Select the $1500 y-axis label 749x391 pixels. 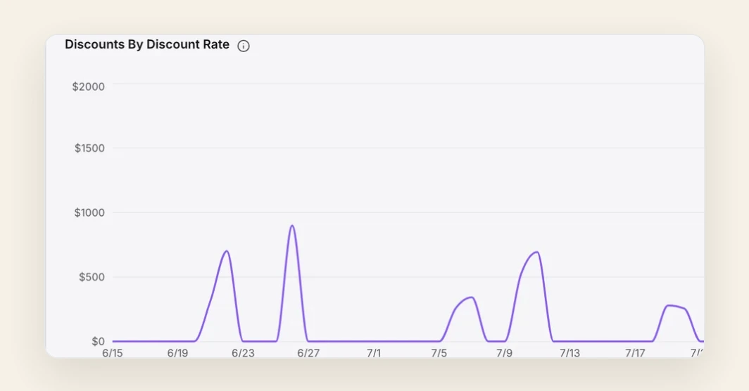[x=89, y=148]
